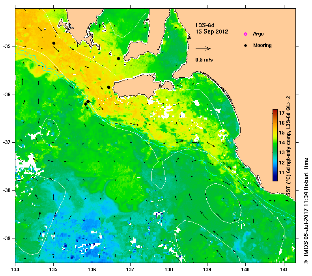Click the '139' longitude axis label
This screenshot has height=276, width=312.
(x=207, y=270)
